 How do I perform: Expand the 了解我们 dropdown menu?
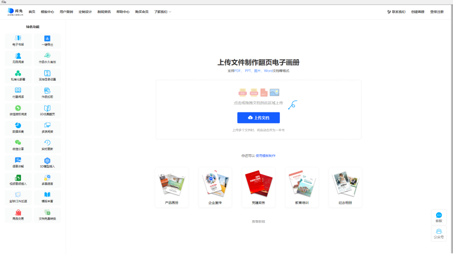point(163,11)
